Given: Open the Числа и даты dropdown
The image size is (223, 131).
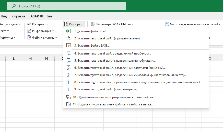Looking at the screenshot, I should pos(10,24).
